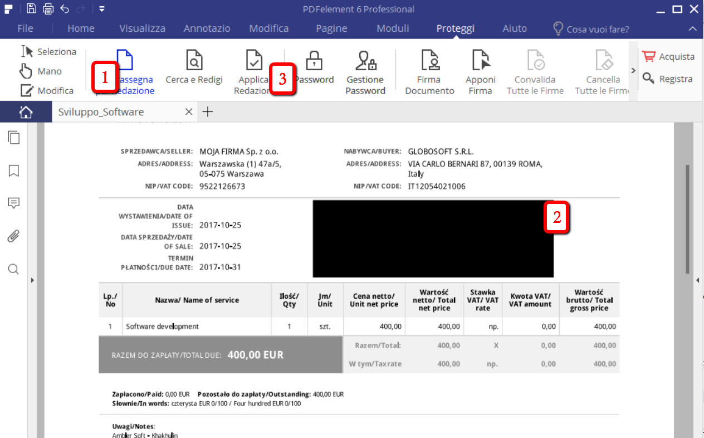704x438 pixels.
Task: Click the Acquista cart button
Action: pyautogui.click(x=668, y=56)
